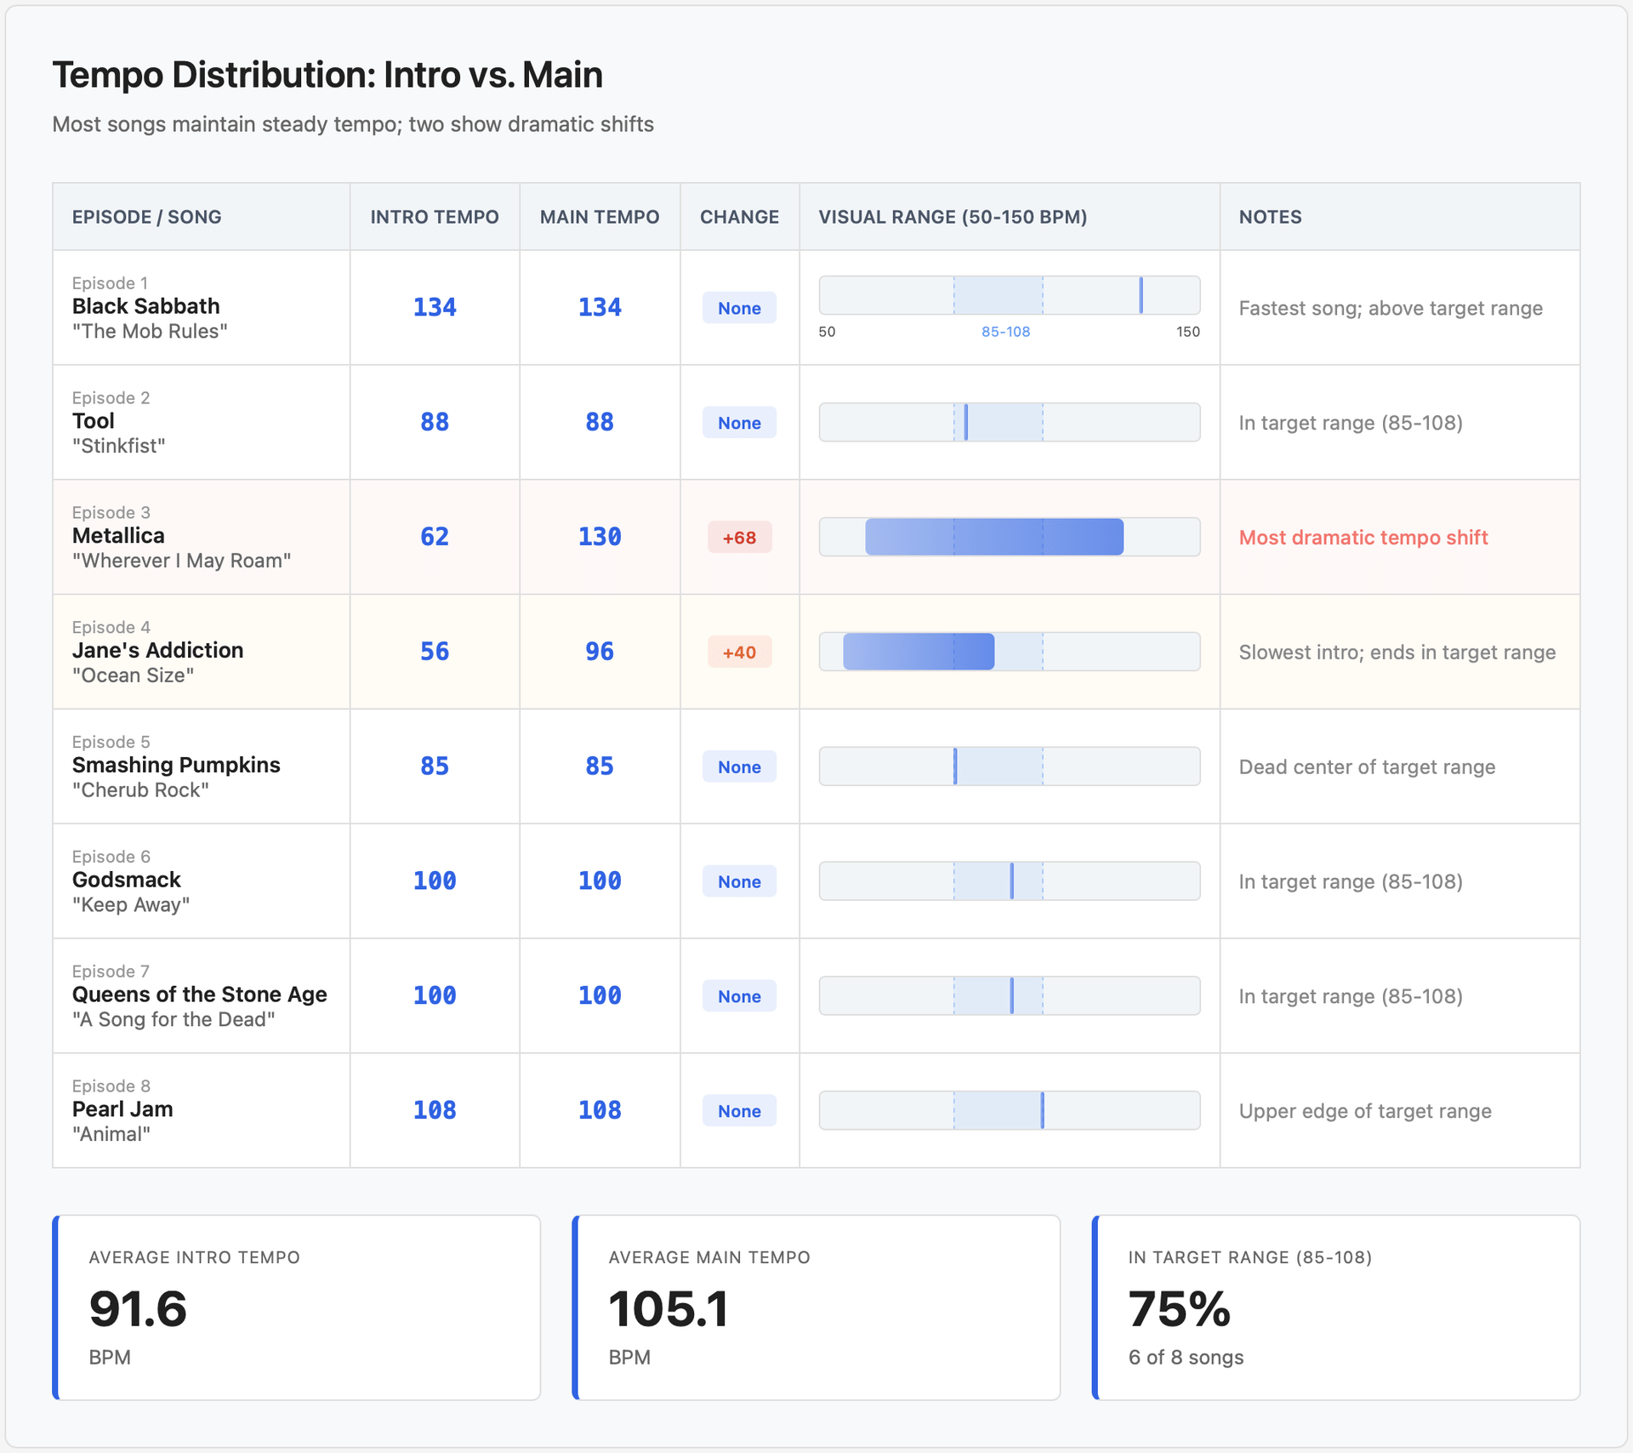
Task: Click the "Most dramatic tempo shift" note
Action: coord(1363,538)
